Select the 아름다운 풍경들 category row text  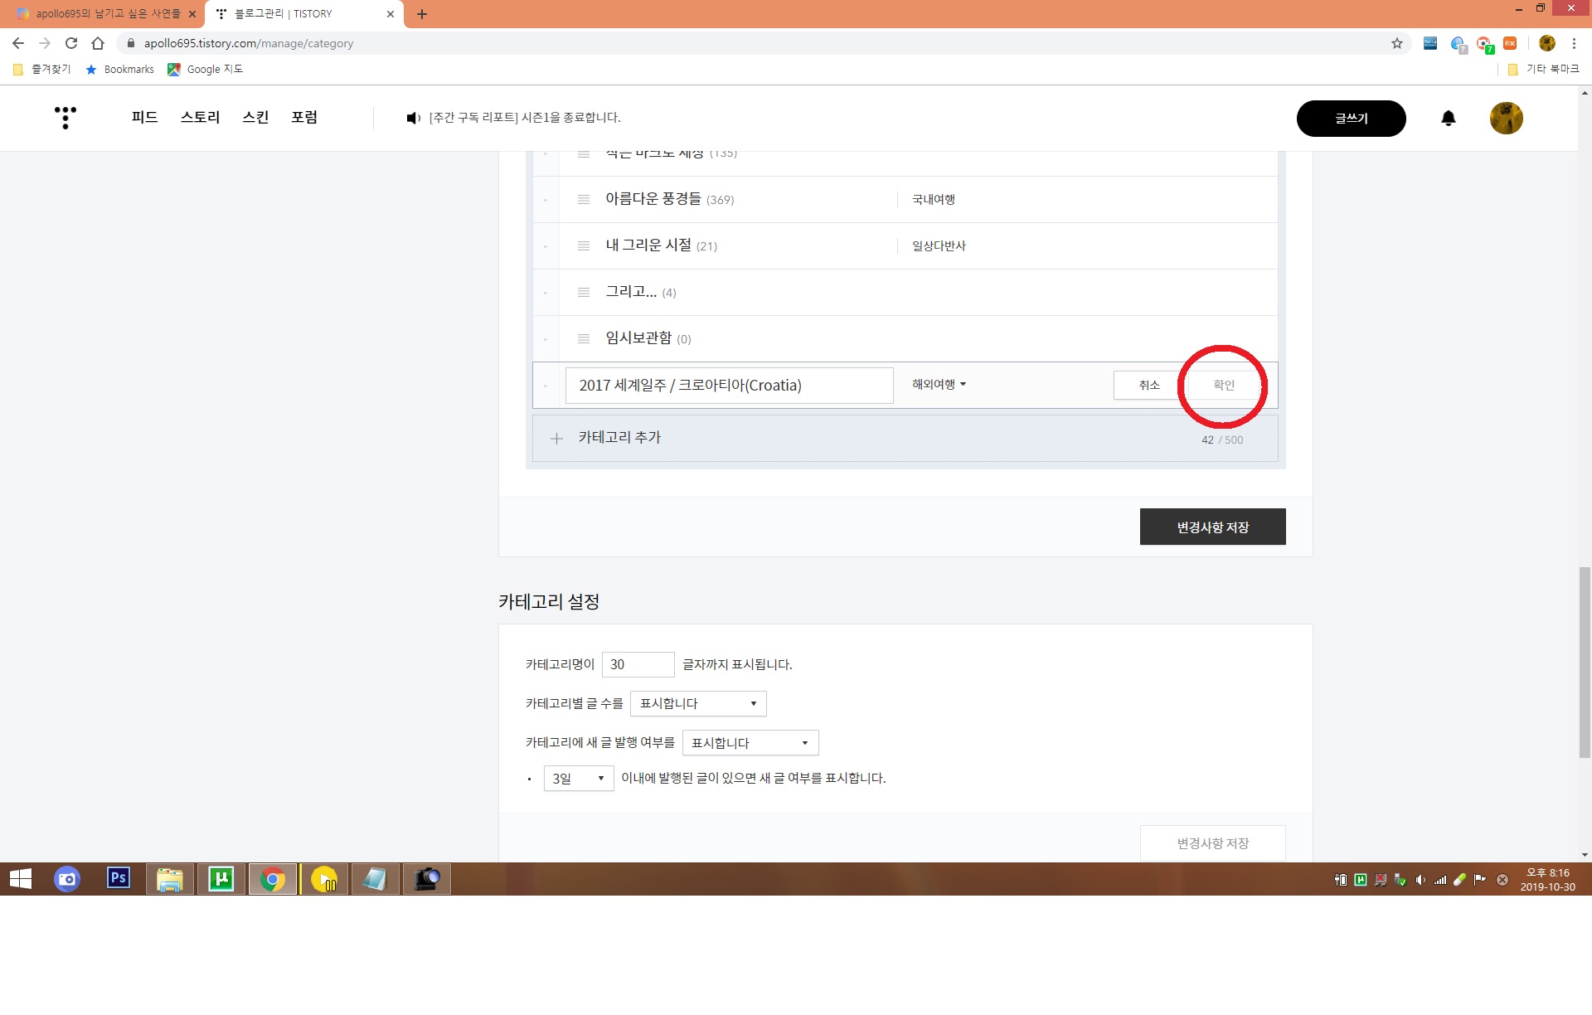[653, 199]
